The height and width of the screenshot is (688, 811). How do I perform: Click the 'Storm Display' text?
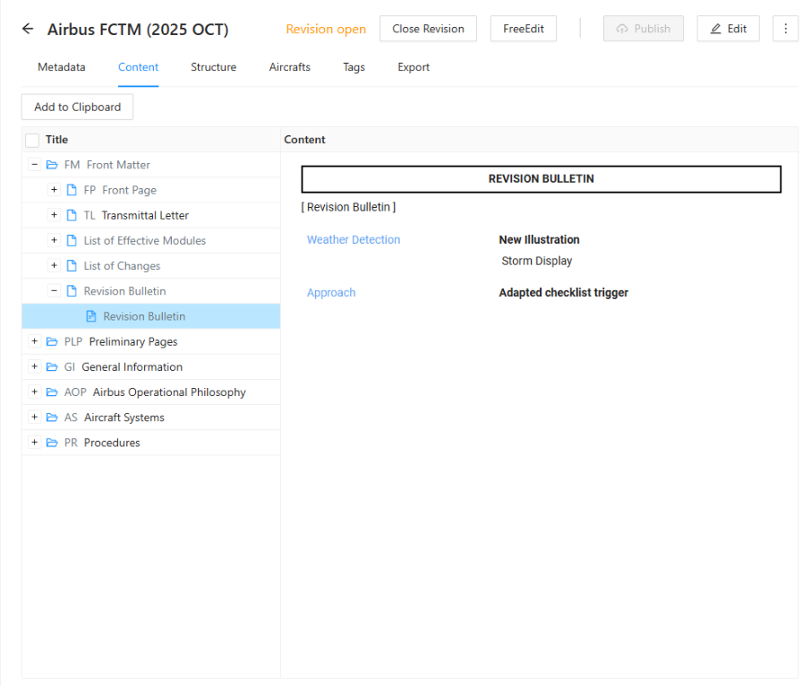click(x=537, y=262)
